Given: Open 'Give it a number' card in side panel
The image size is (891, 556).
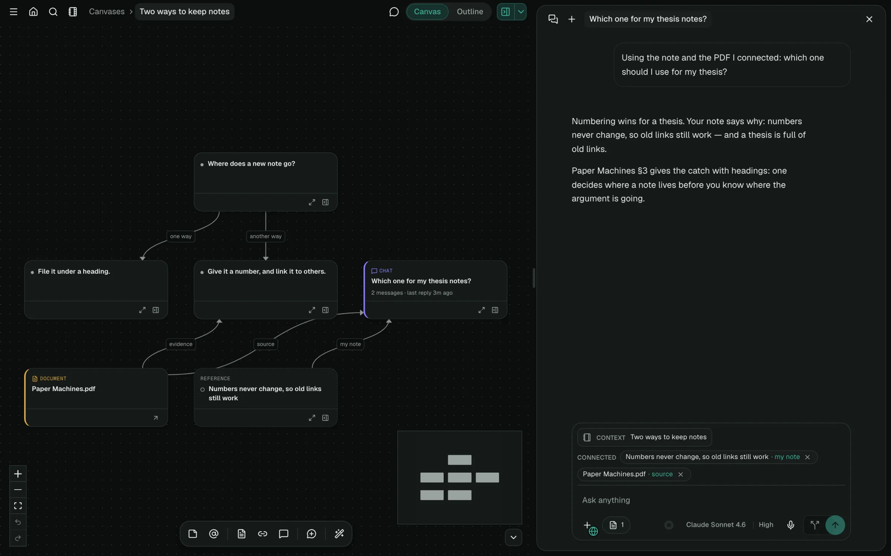Looking at the screenshot, I should (x=325, y=310).
